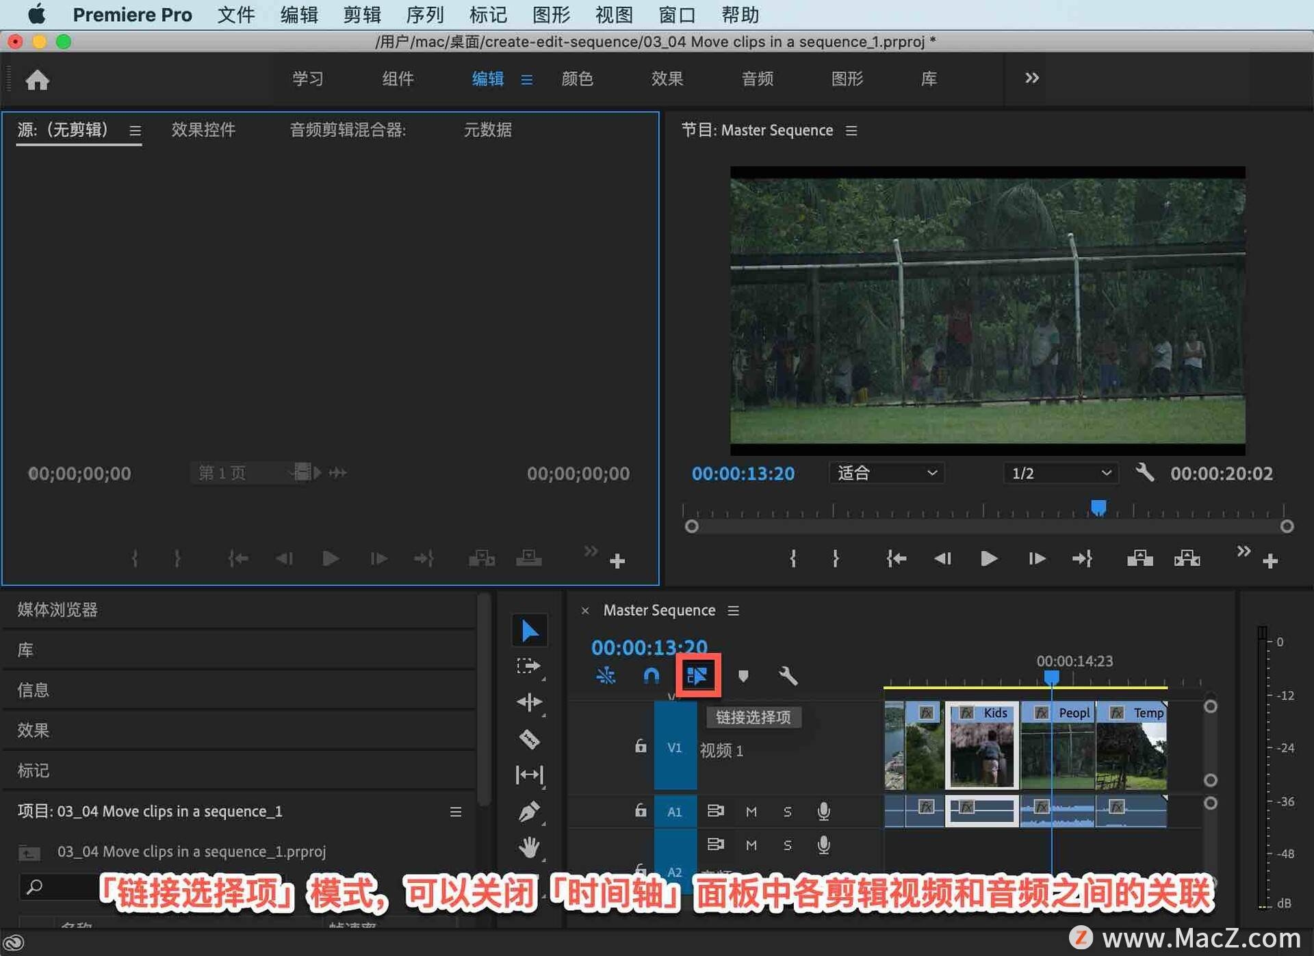Open the 适合 zoom level dropdown
This screenshot has height=956, width=1314.
point(886,473)
